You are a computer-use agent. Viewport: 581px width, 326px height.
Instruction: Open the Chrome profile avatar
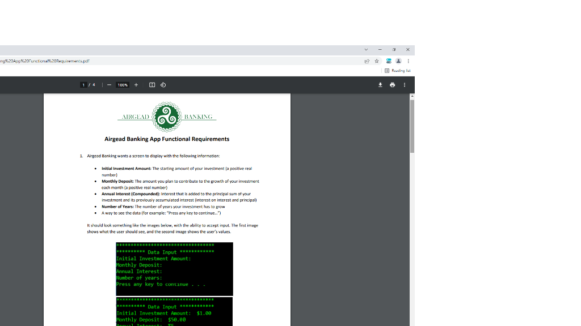398,61
